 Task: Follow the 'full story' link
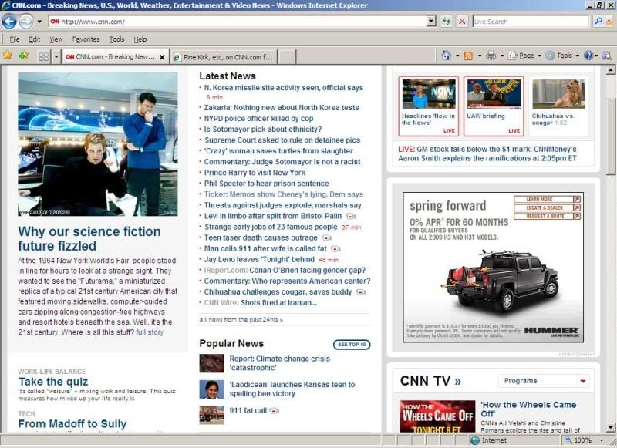pyautogui.click(x=150, y=332)
